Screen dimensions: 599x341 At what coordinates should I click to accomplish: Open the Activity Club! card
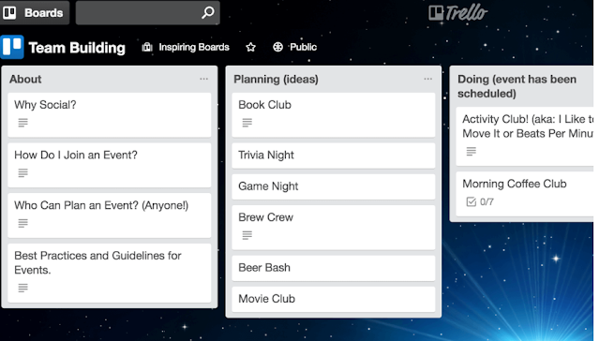coord(525,137)
